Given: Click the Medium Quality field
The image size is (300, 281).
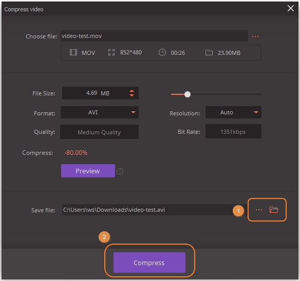Looking at the screenshot, I should 99,132.
